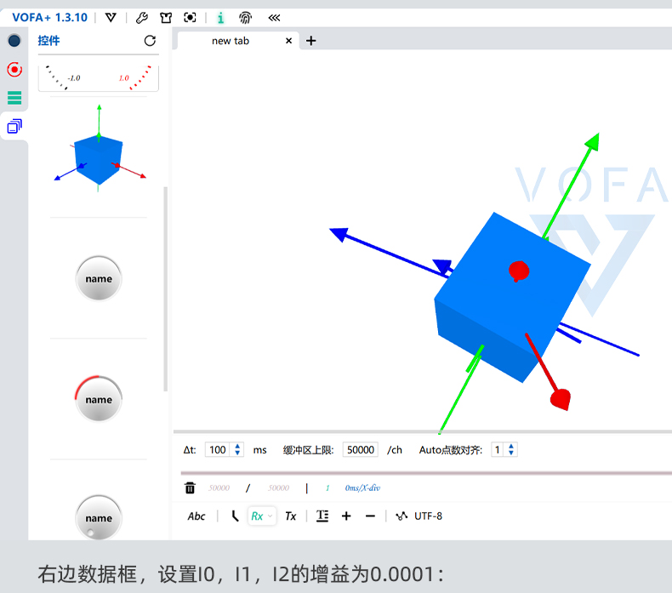Screen dimensions: 672x593
Task: Click the fingerprint icon
Action: point(245,17)
